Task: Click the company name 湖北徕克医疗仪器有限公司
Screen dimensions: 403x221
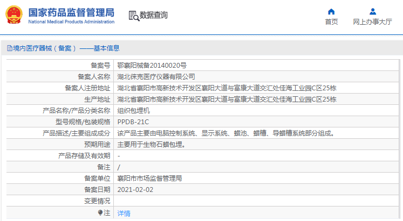Action: [x=156, y=76]
